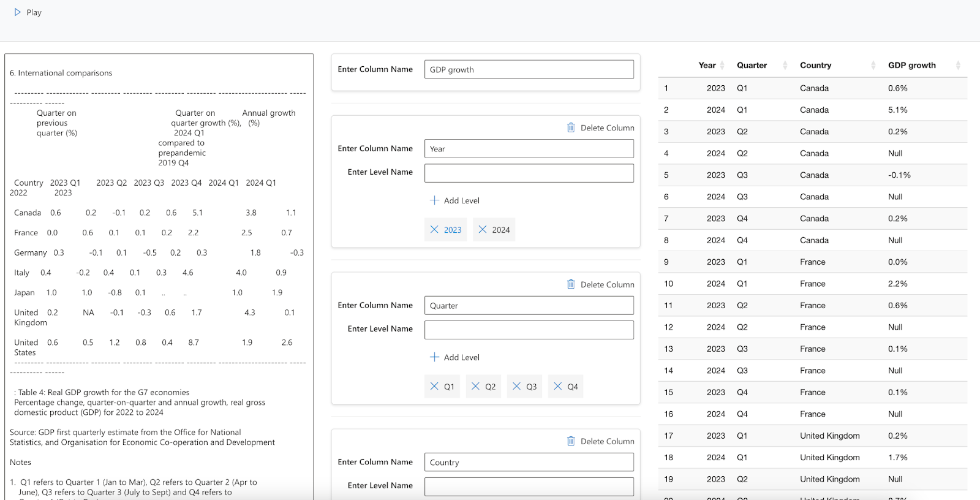This screenshot has width=980, height=500.
Task: Remove the Q4 level tag
Action: (557, 387)
